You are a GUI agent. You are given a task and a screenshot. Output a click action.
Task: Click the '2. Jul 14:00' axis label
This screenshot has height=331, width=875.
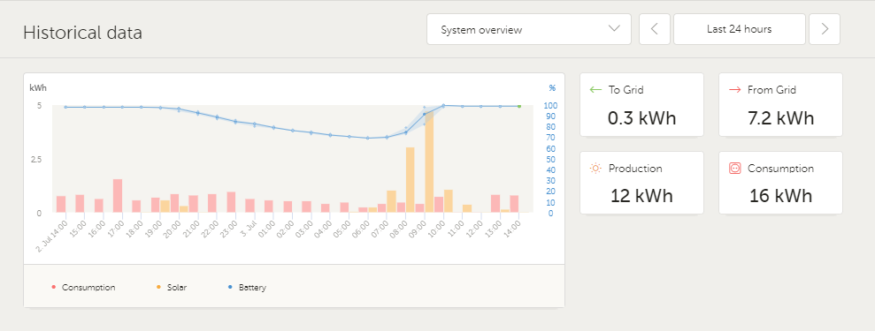pyautogui.click(x=51, y=237)
